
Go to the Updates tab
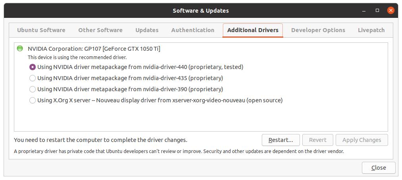[147, 30]
